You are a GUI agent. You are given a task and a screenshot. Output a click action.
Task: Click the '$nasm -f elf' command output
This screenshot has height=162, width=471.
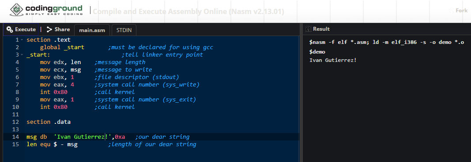point(387,43)
